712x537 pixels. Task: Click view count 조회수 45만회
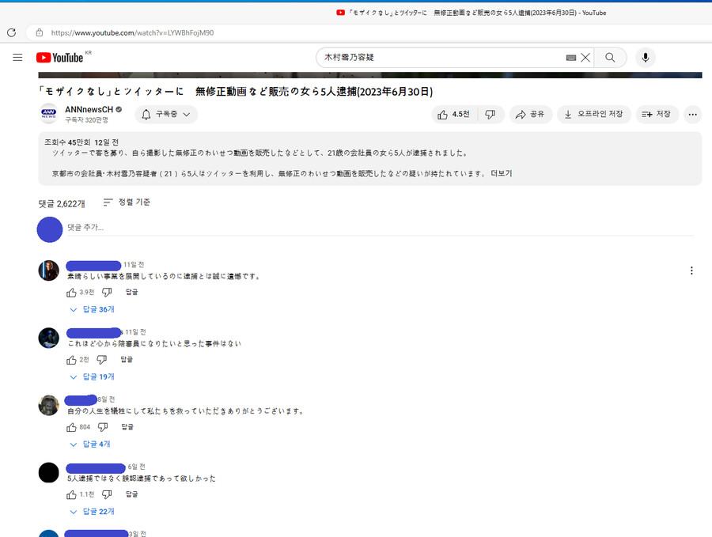click(67, 142)
